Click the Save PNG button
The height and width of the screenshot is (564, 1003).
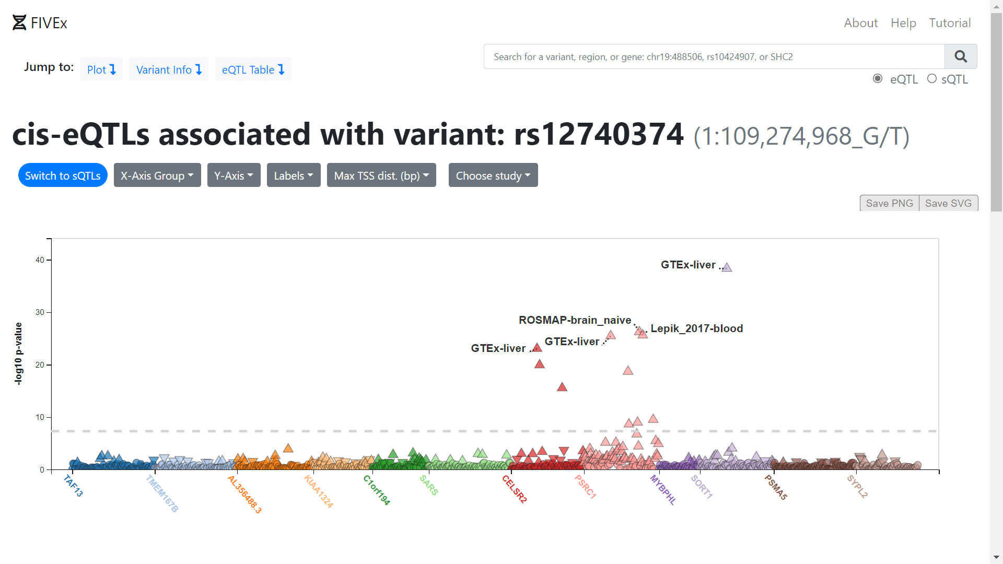pos(889,203)
